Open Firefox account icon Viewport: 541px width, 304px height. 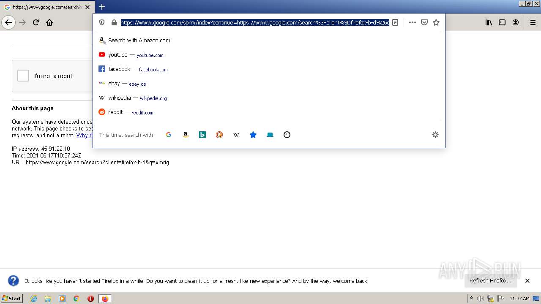pyautogui.click(x=516, y=22)
